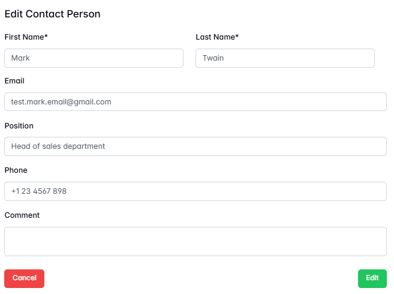Click the 'Last Name' label text
This screenshot has width=394, height=294.
[215, 37]
